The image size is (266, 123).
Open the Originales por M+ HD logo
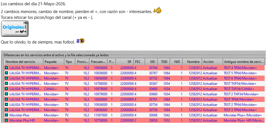[15, 29]
